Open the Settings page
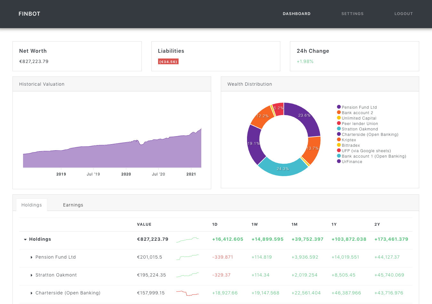This screenshot has height=304, width=432. [x=352, y=14]
